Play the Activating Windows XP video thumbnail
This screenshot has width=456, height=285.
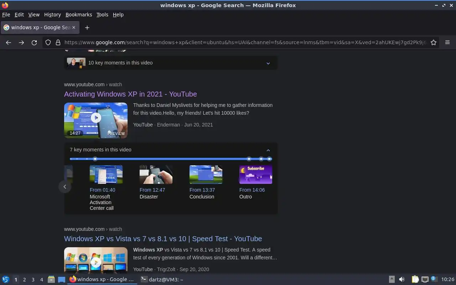coord(96,120)
